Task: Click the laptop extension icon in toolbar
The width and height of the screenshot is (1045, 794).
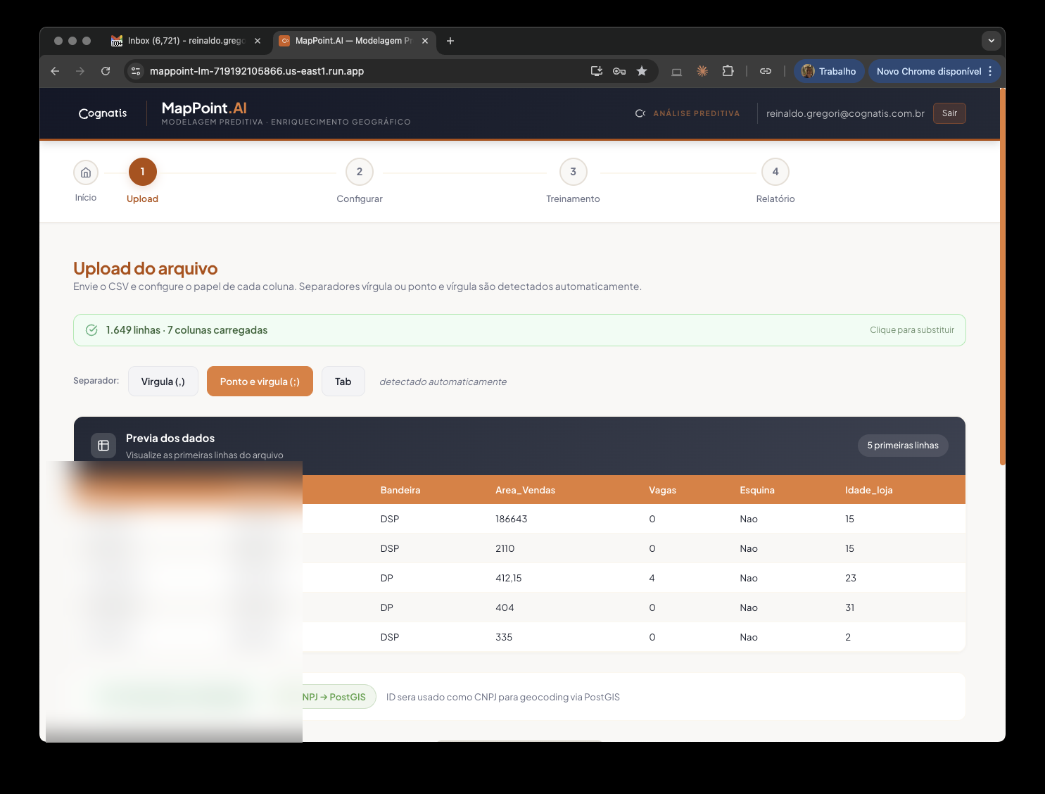Action: click(677, 71)
